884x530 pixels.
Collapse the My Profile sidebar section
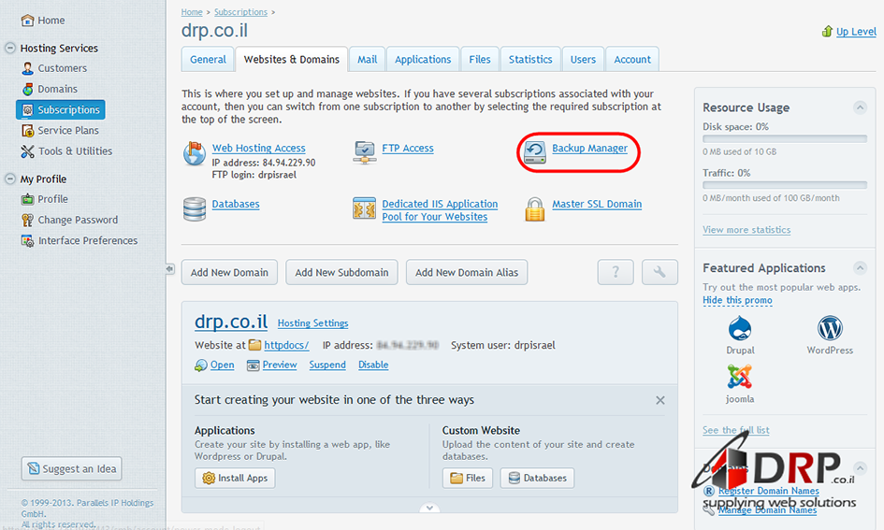click(10, 179)
